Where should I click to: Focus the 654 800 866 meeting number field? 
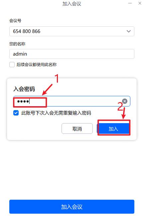(x=72, y=31)
